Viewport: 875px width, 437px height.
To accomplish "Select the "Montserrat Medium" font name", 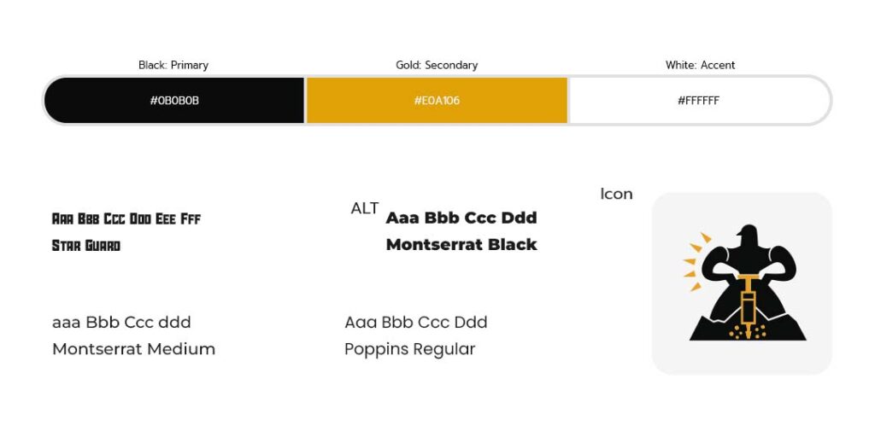I will 133,349.
